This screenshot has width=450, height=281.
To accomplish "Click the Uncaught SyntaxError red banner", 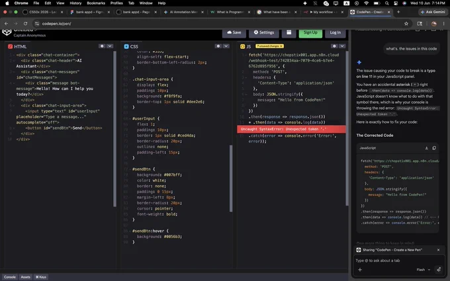I will (291, 129).
